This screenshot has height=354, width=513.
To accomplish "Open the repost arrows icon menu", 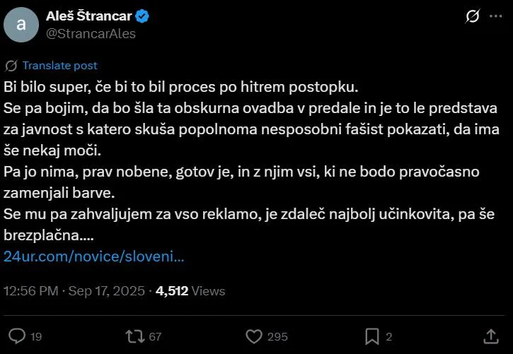I will [134, 336].
